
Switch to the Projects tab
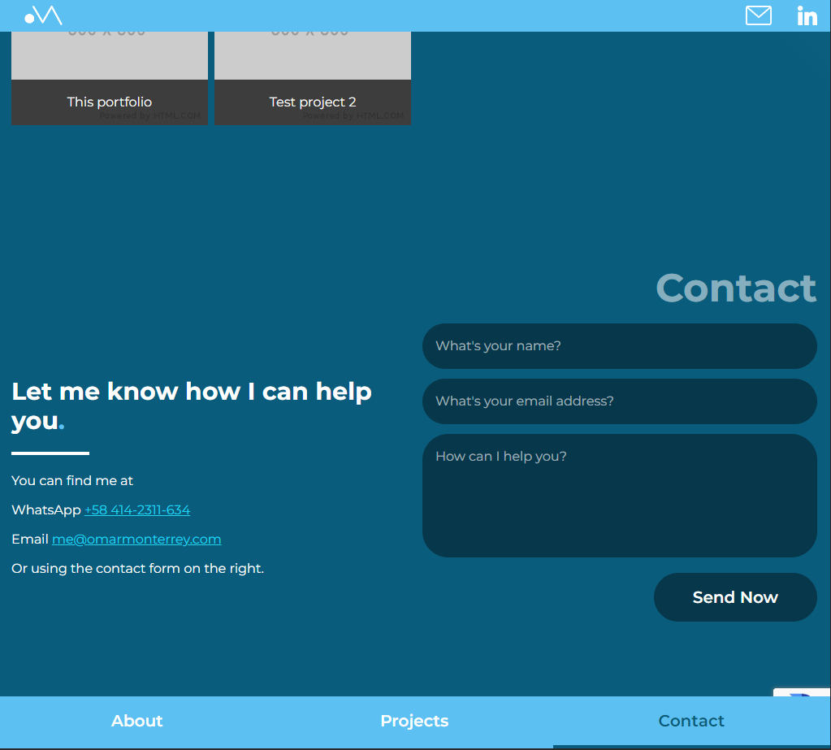(x=414, y=721)
